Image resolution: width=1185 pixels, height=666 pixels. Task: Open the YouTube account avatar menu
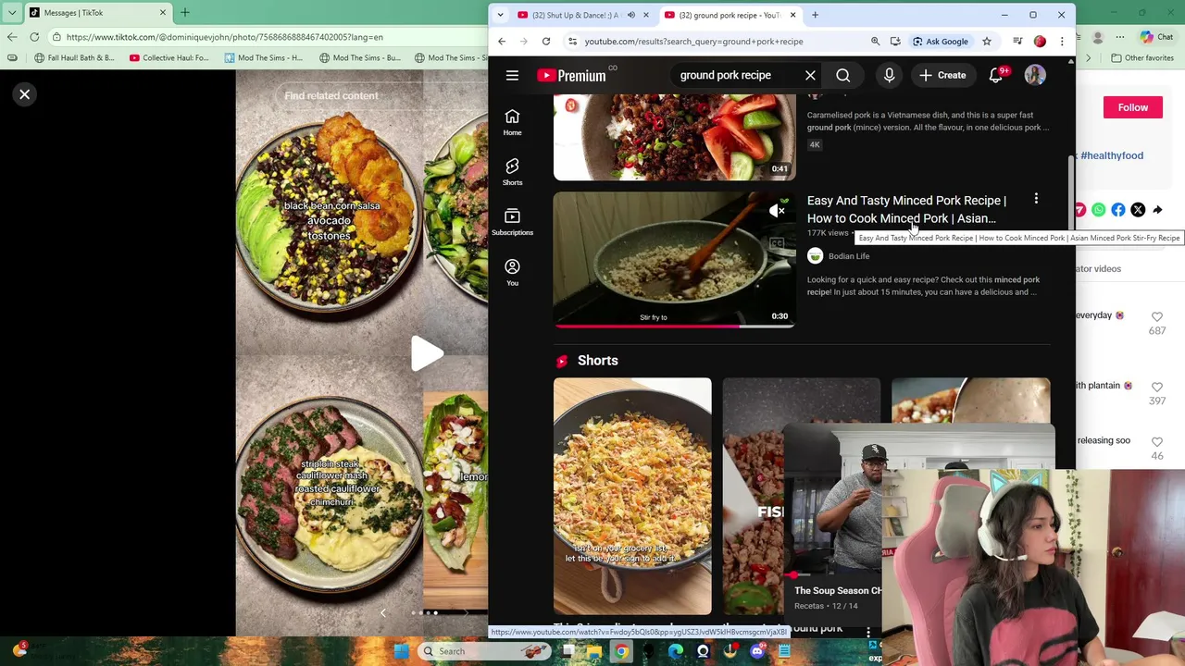tap(1035, 76)
